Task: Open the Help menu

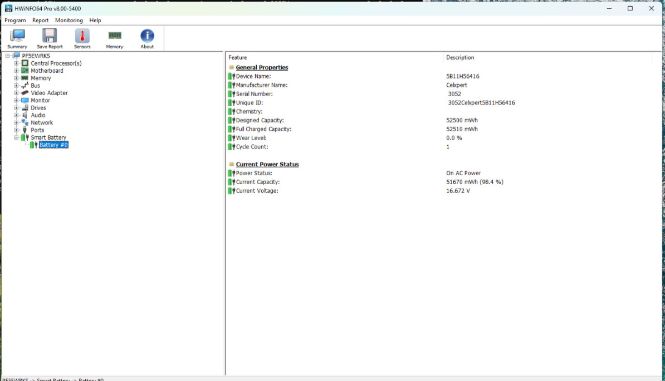Action: click(95, 21)
